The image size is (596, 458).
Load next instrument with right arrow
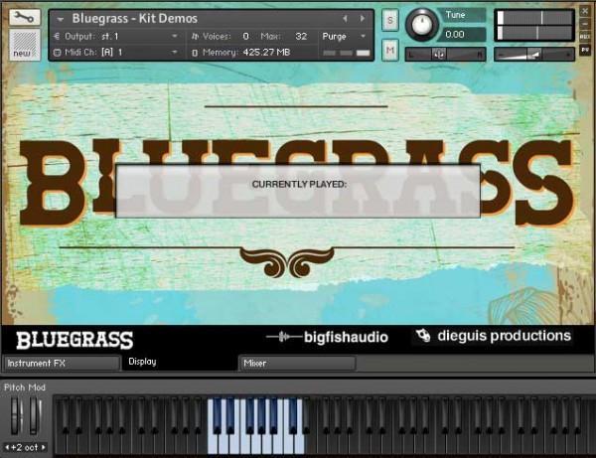point(363,18)
